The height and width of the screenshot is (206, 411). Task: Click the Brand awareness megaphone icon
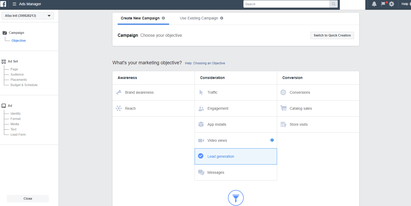(119, 92)
